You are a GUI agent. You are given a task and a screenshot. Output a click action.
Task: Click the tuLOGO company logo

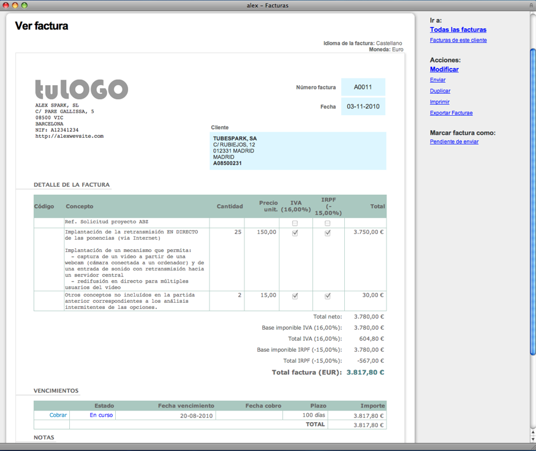(x=81, y=89)
